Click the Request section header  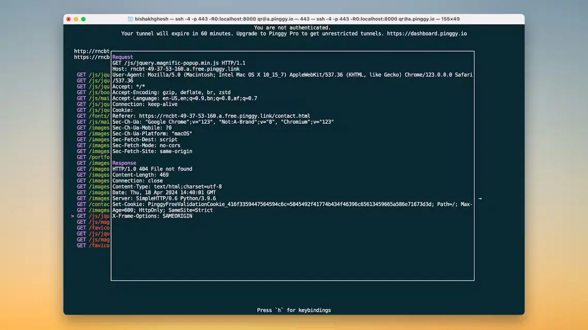pos(122,57)
